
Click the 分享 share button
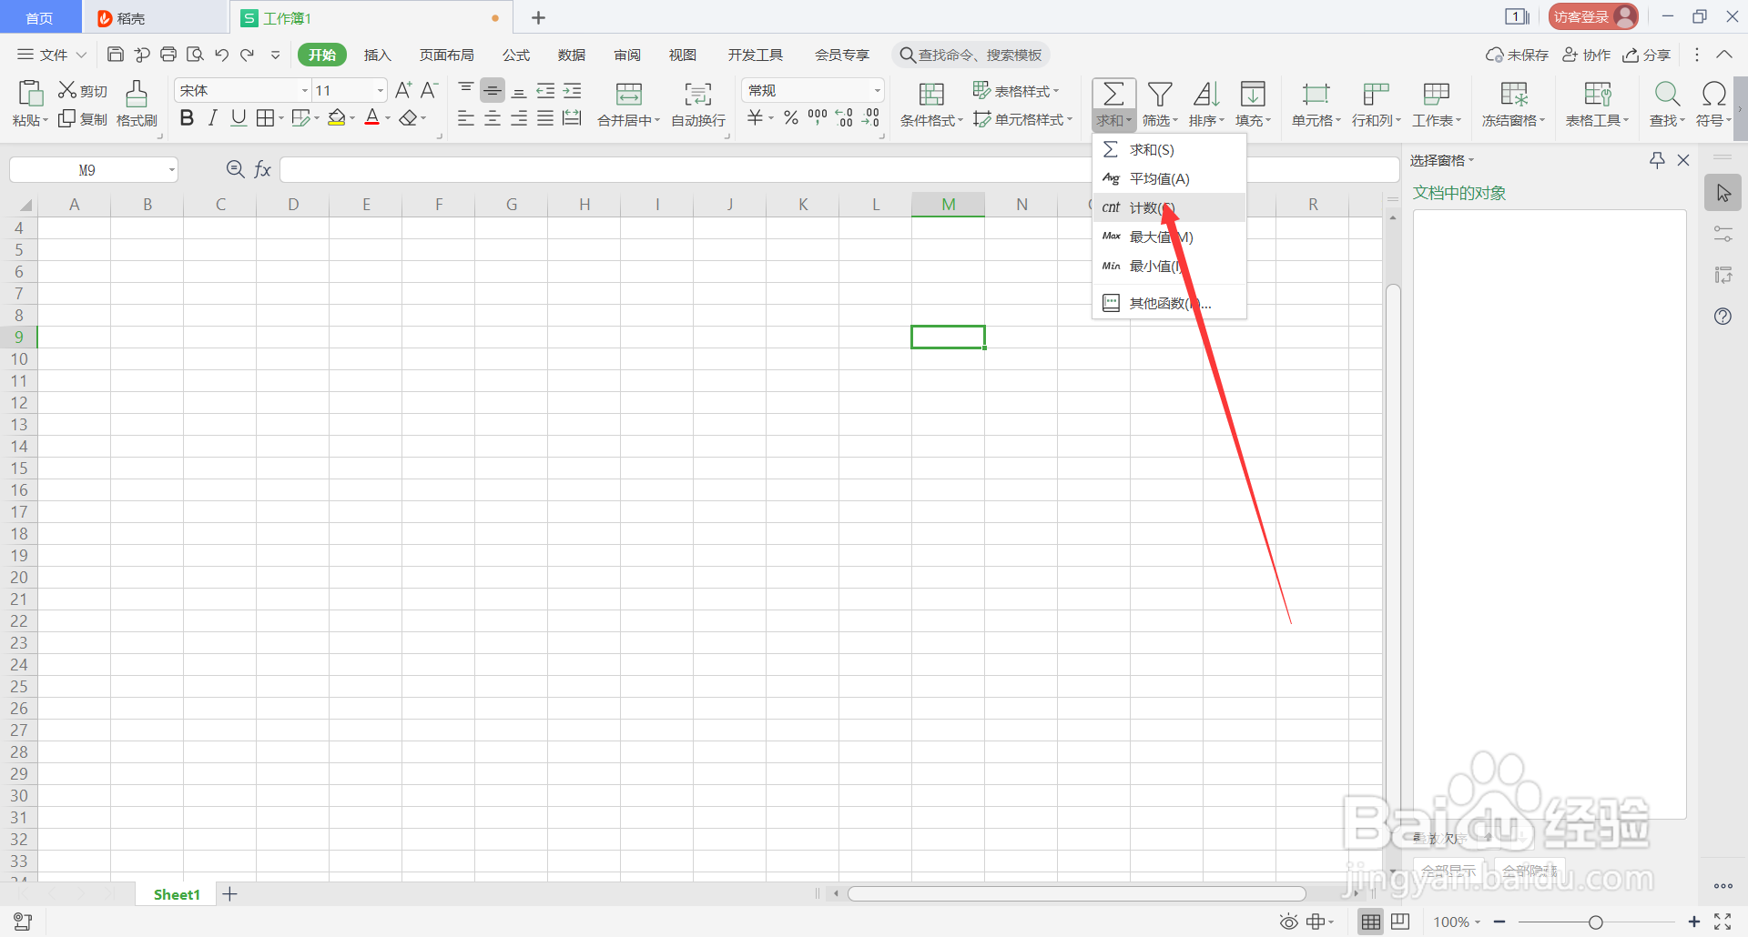[1648, 55]
